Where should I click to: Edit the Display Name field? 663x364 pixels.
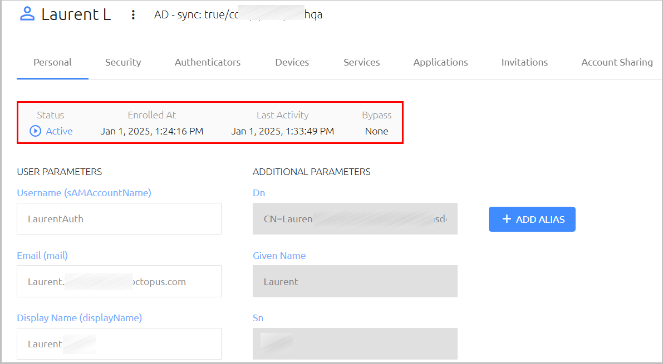(119, 344)
